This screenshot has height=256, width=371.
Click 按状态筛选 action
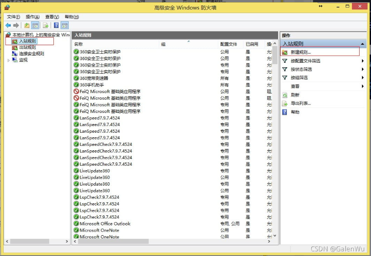pyautogui.click(x=301, y=69)
